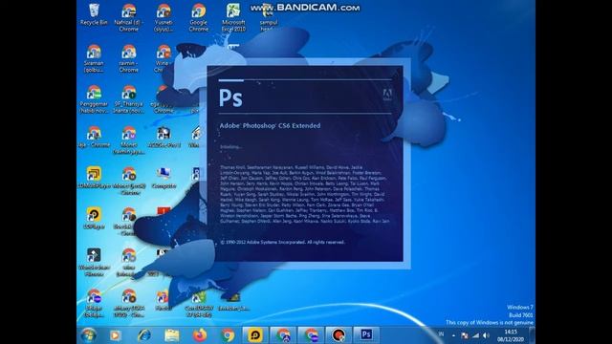The image size is (612, 344).
Task: Launch Firefox from the taskbar
Action: [200, 335]
